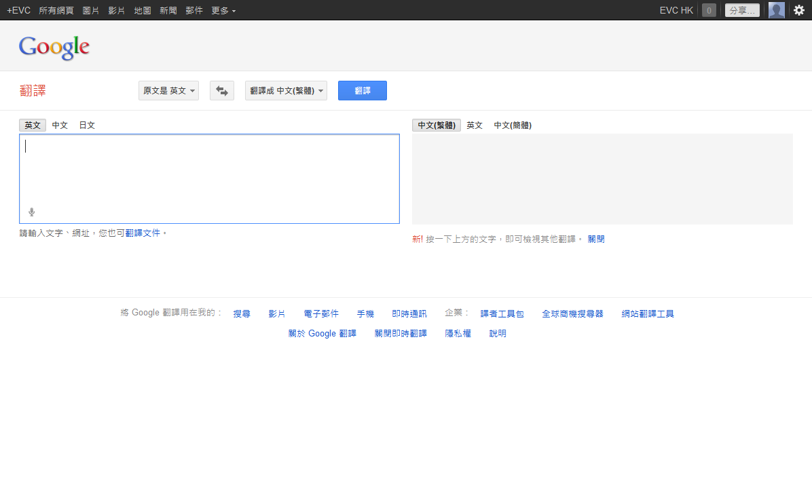Select the 英文 target language tab
This screenshot has height=504, width=812.
(475, 125)
